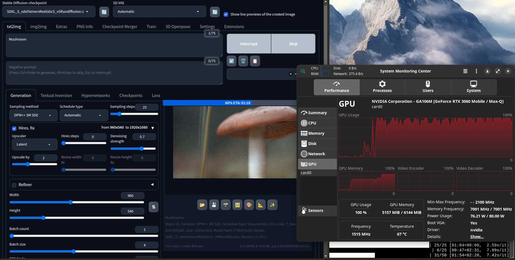Toggle Show live previews checkbox

[x=226, y=14]
